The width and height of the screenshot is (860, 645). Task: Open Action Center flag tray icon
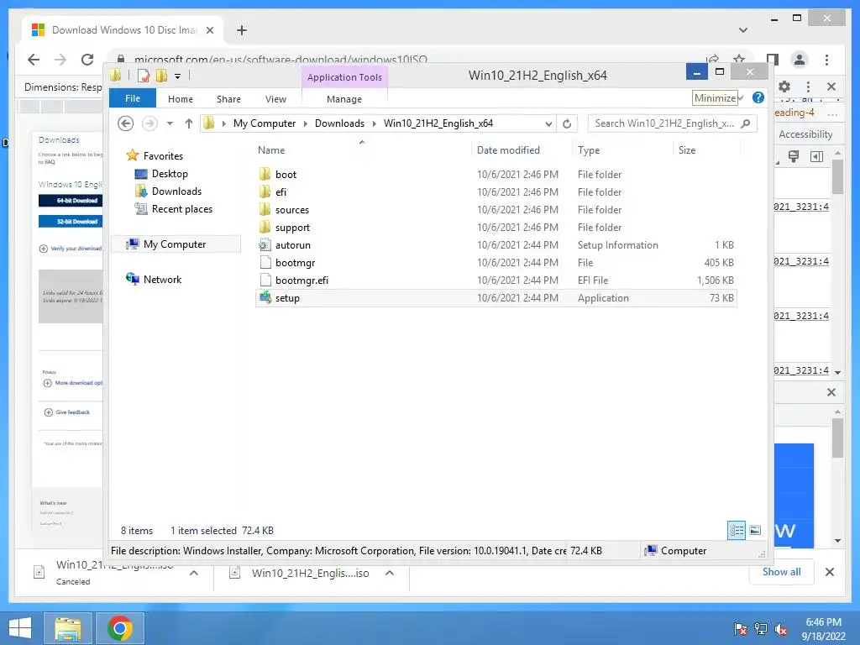(x=741, y=629)
